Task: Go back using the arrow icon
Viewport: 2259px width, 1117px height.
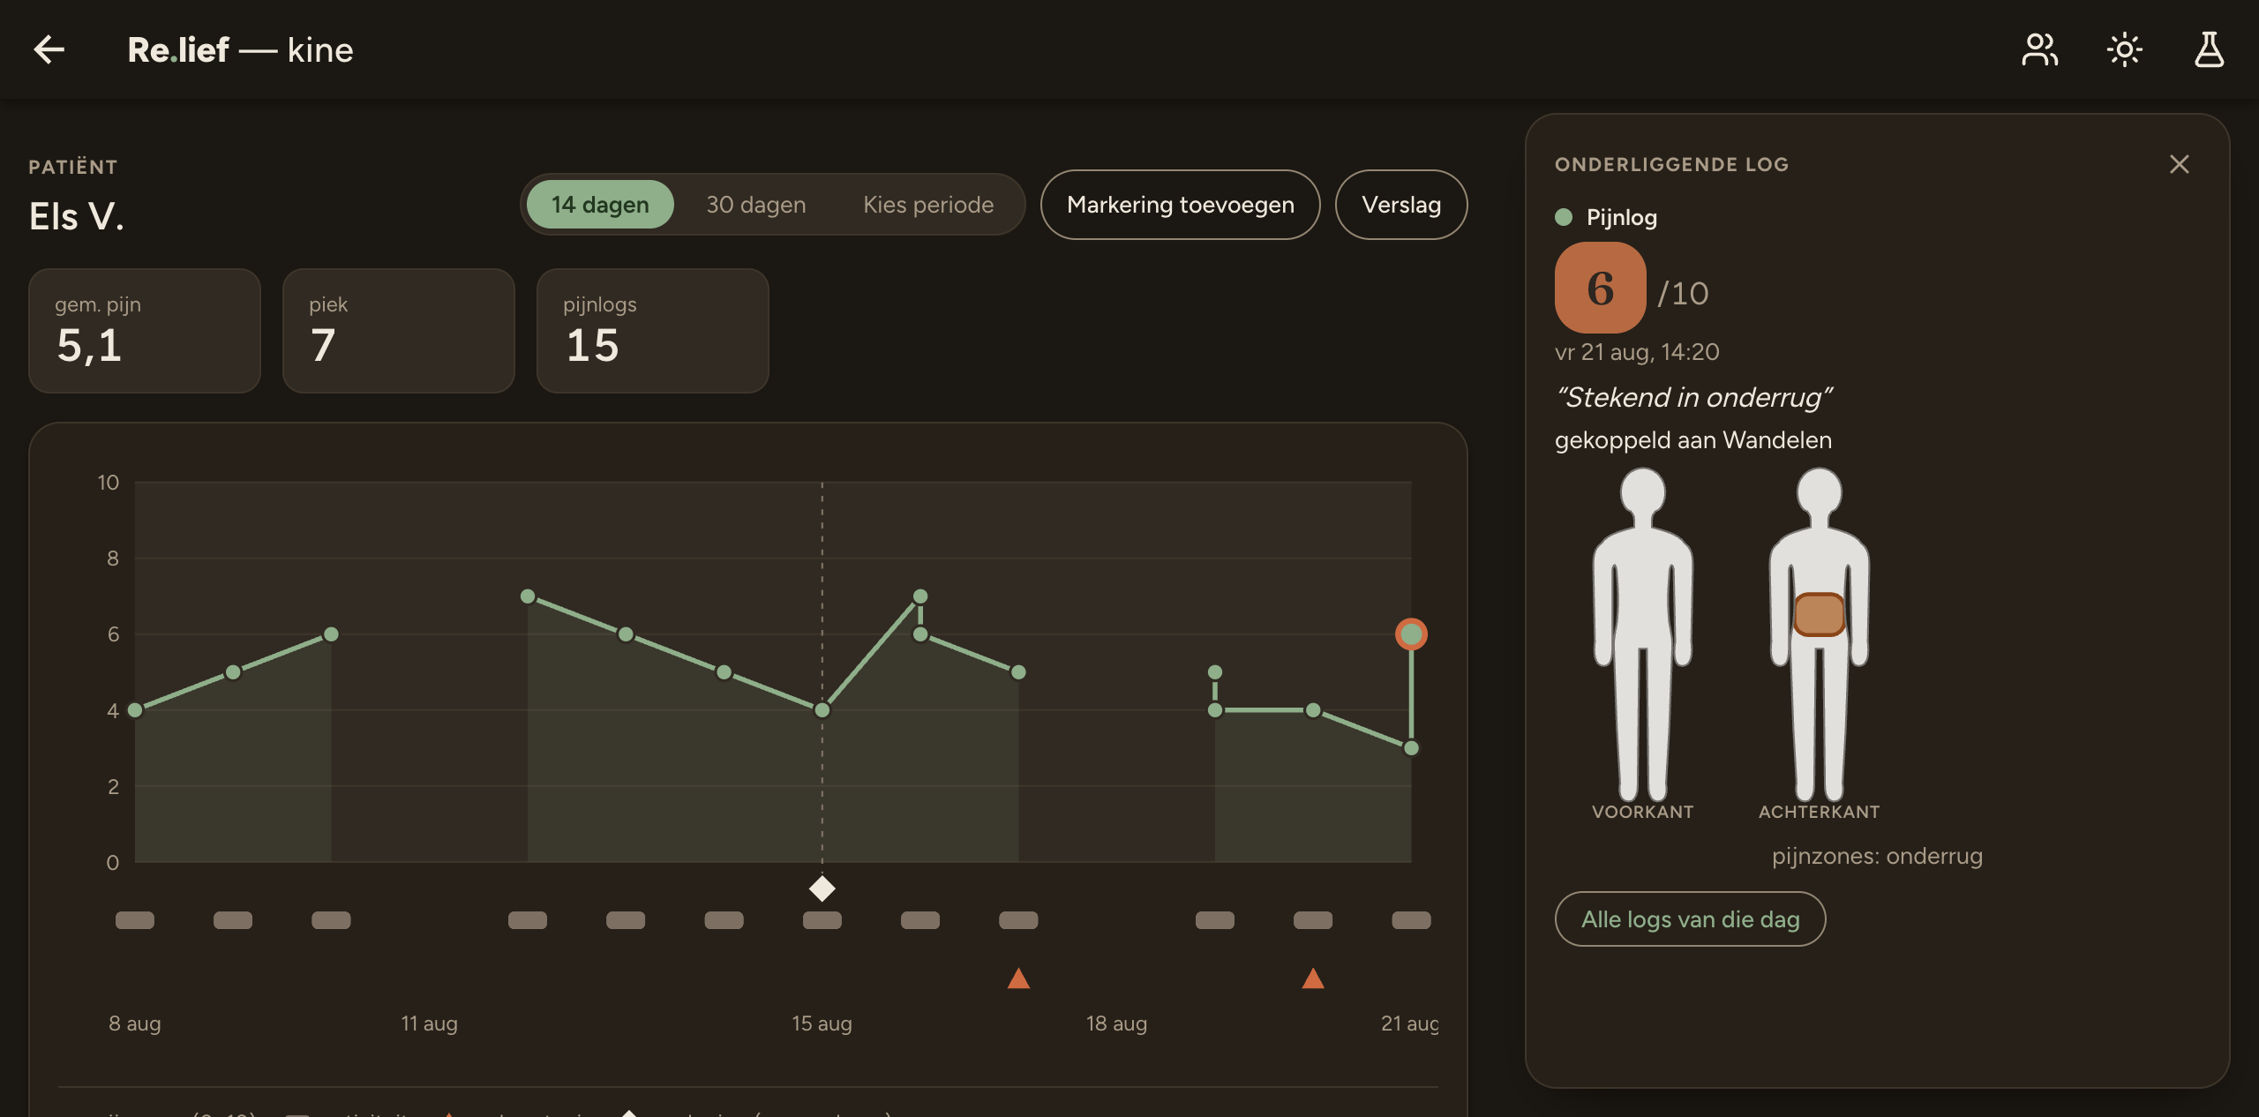Action: coord(49,49)
